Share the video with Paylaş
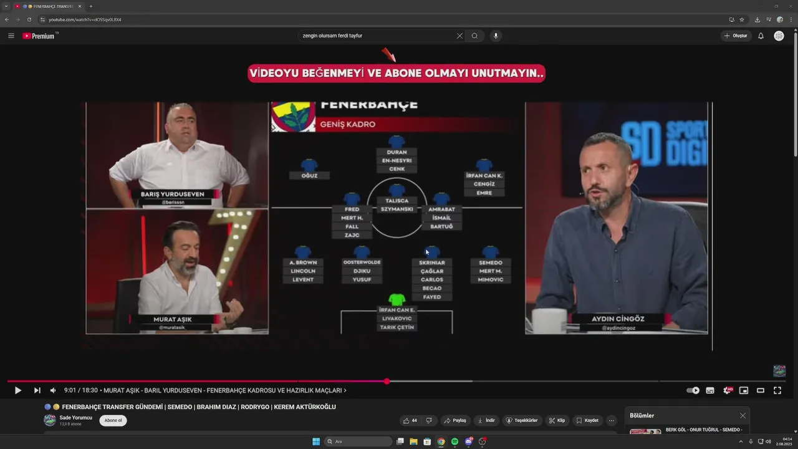798x449 pixels. pyautogui.click(x=455, y=420)
